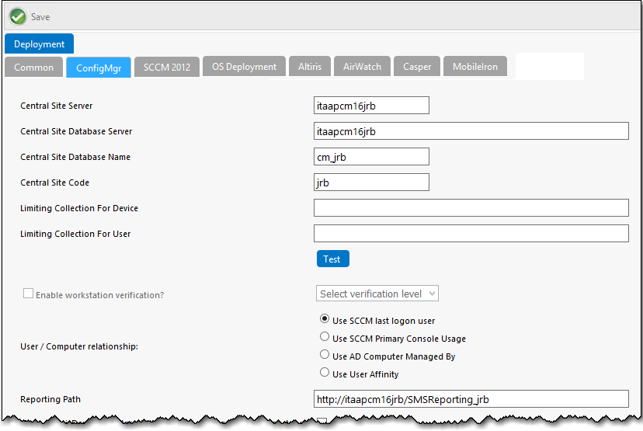Screen dimensions: 643x431
Task: Select Use AD Computer Managed By
Action: (x=325, y=354)
